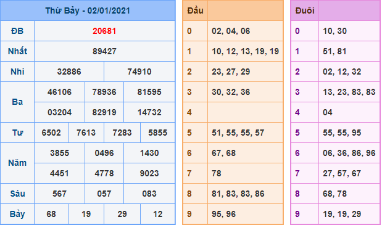Screen dimensions: 382x225
Task: Select Đuôi values "10, 30"
Action: [334, 31]
